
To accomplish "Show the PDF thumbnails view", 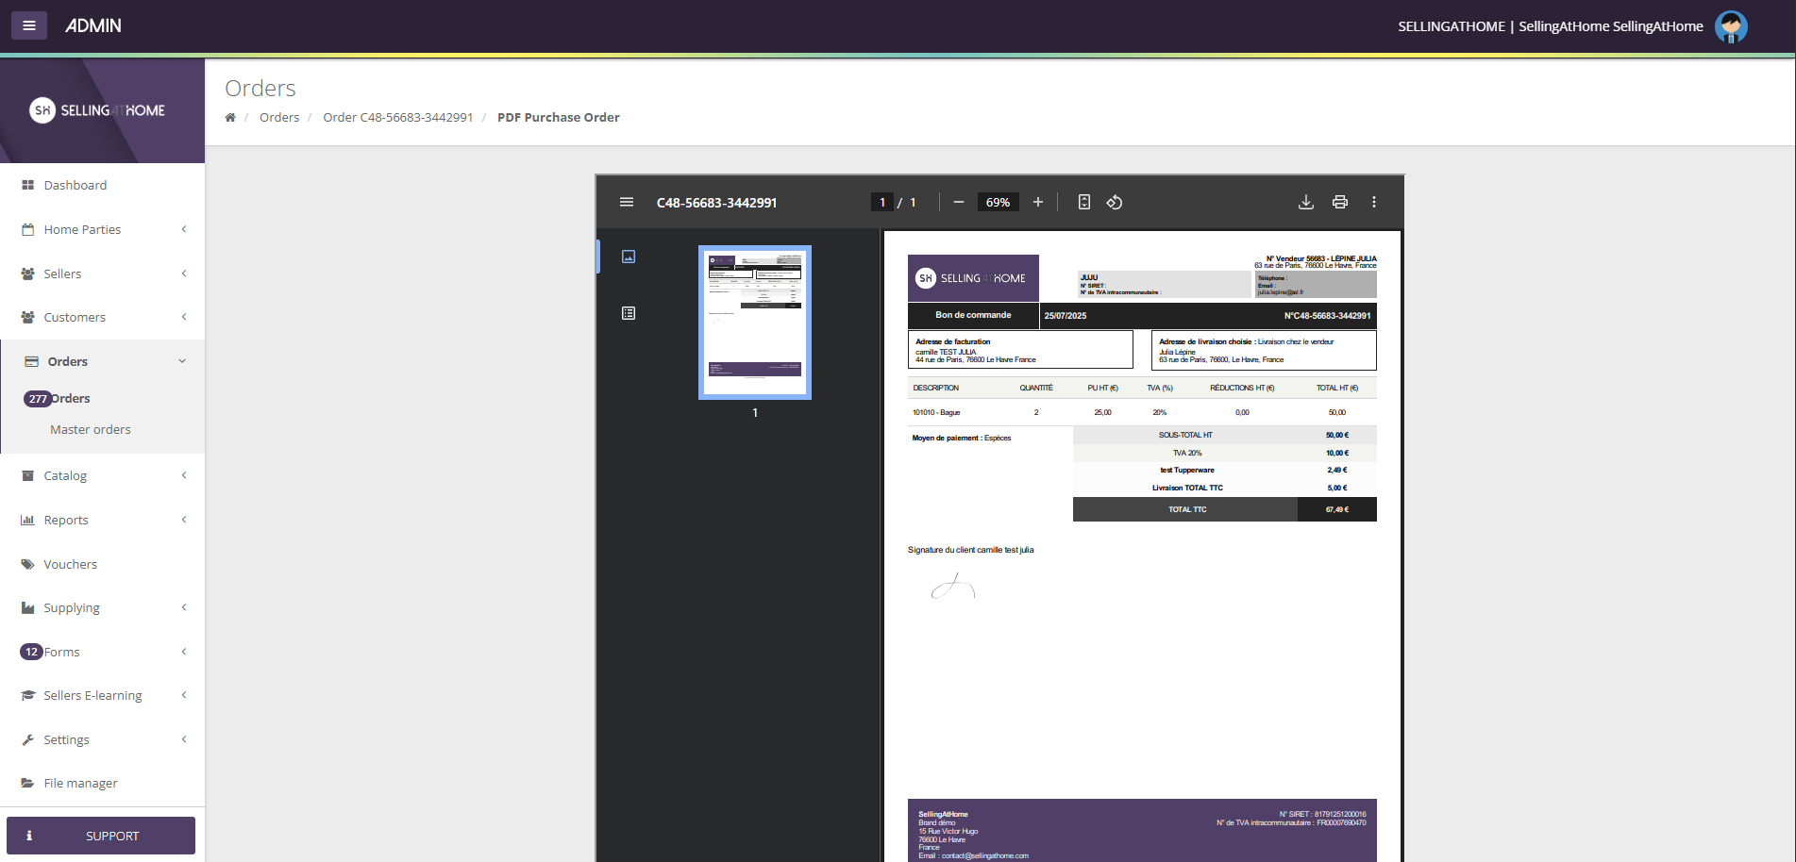I will click(629, 257).
